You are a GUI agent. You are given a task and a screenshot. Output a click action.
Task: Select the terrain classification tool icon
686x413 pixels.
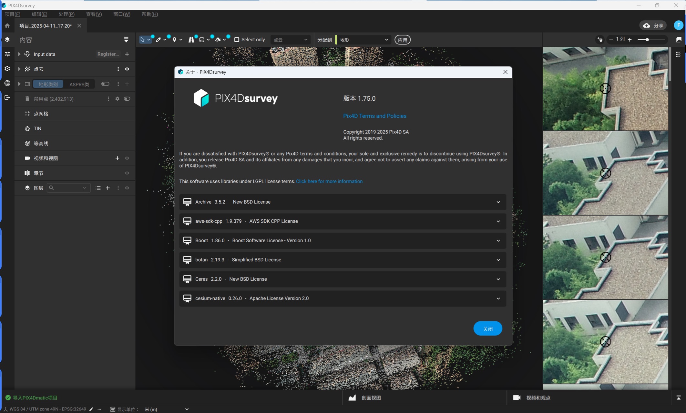(218, 40)
